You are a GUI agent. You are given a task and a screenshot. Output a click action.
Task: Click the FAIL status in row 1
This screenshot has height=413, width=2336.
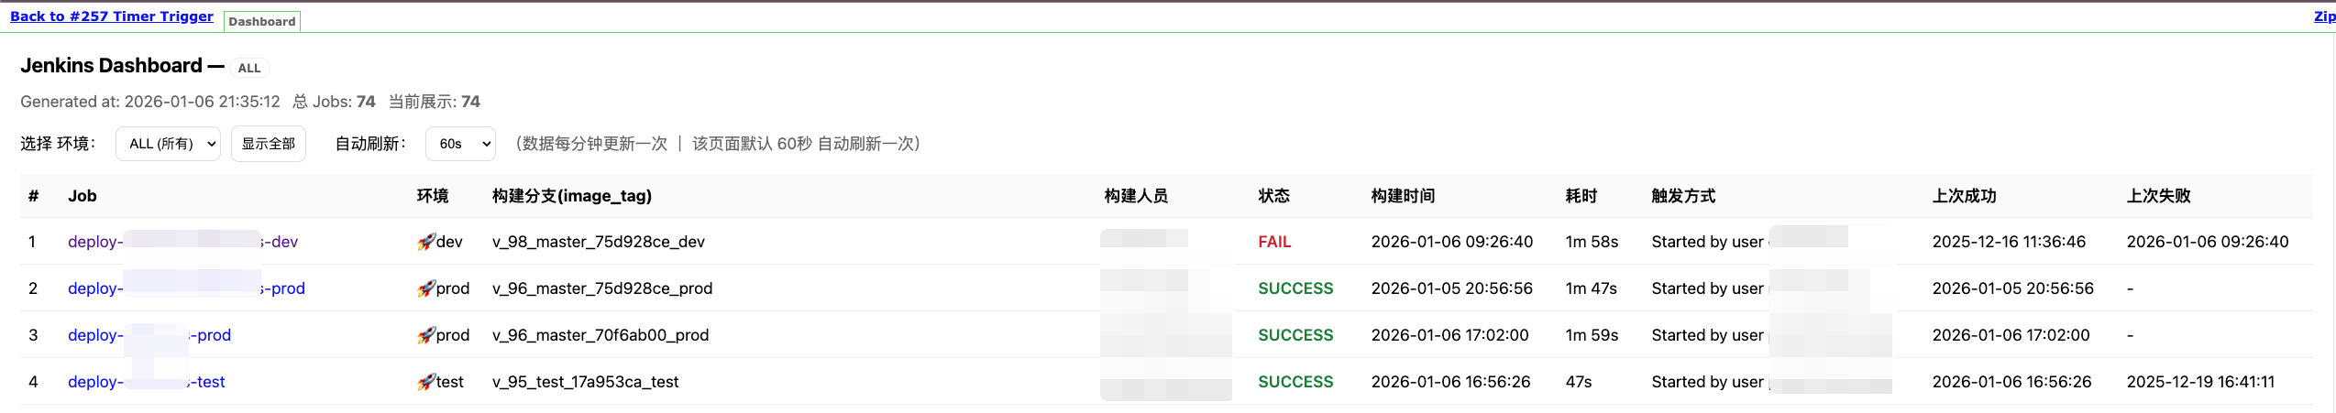click(1274, 242)
